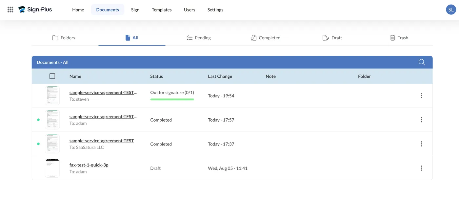The height and width of the screenshot is (217, 459).
Task: Click the Pending tab checklist icon
Action: pos(190,38)
